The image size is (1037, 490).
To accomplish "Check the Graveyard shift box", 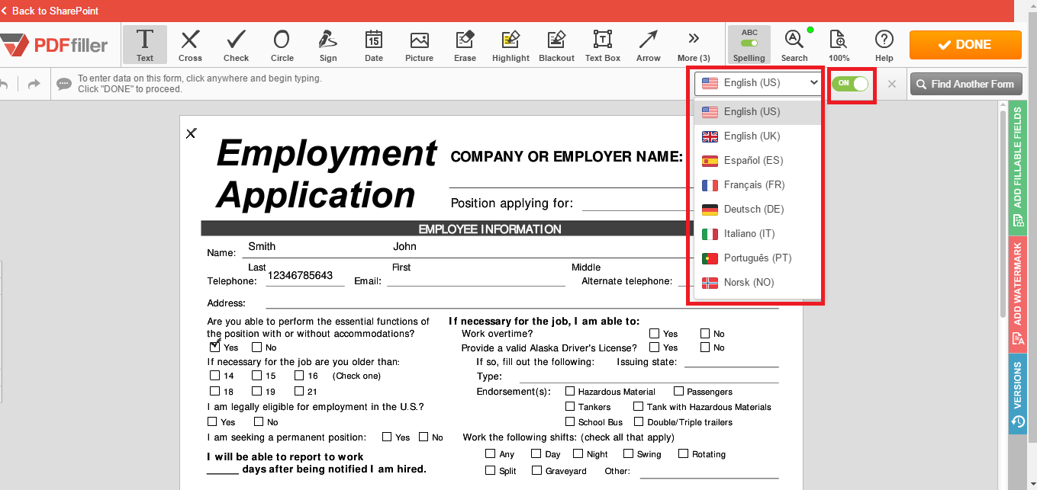I will pyautogui.click(x=536, y=470).
